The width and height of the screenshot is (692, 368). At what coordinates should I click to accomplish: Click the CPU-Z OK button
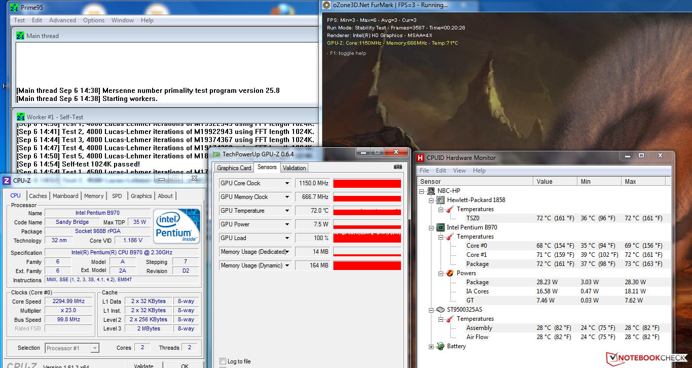(185, 365)
